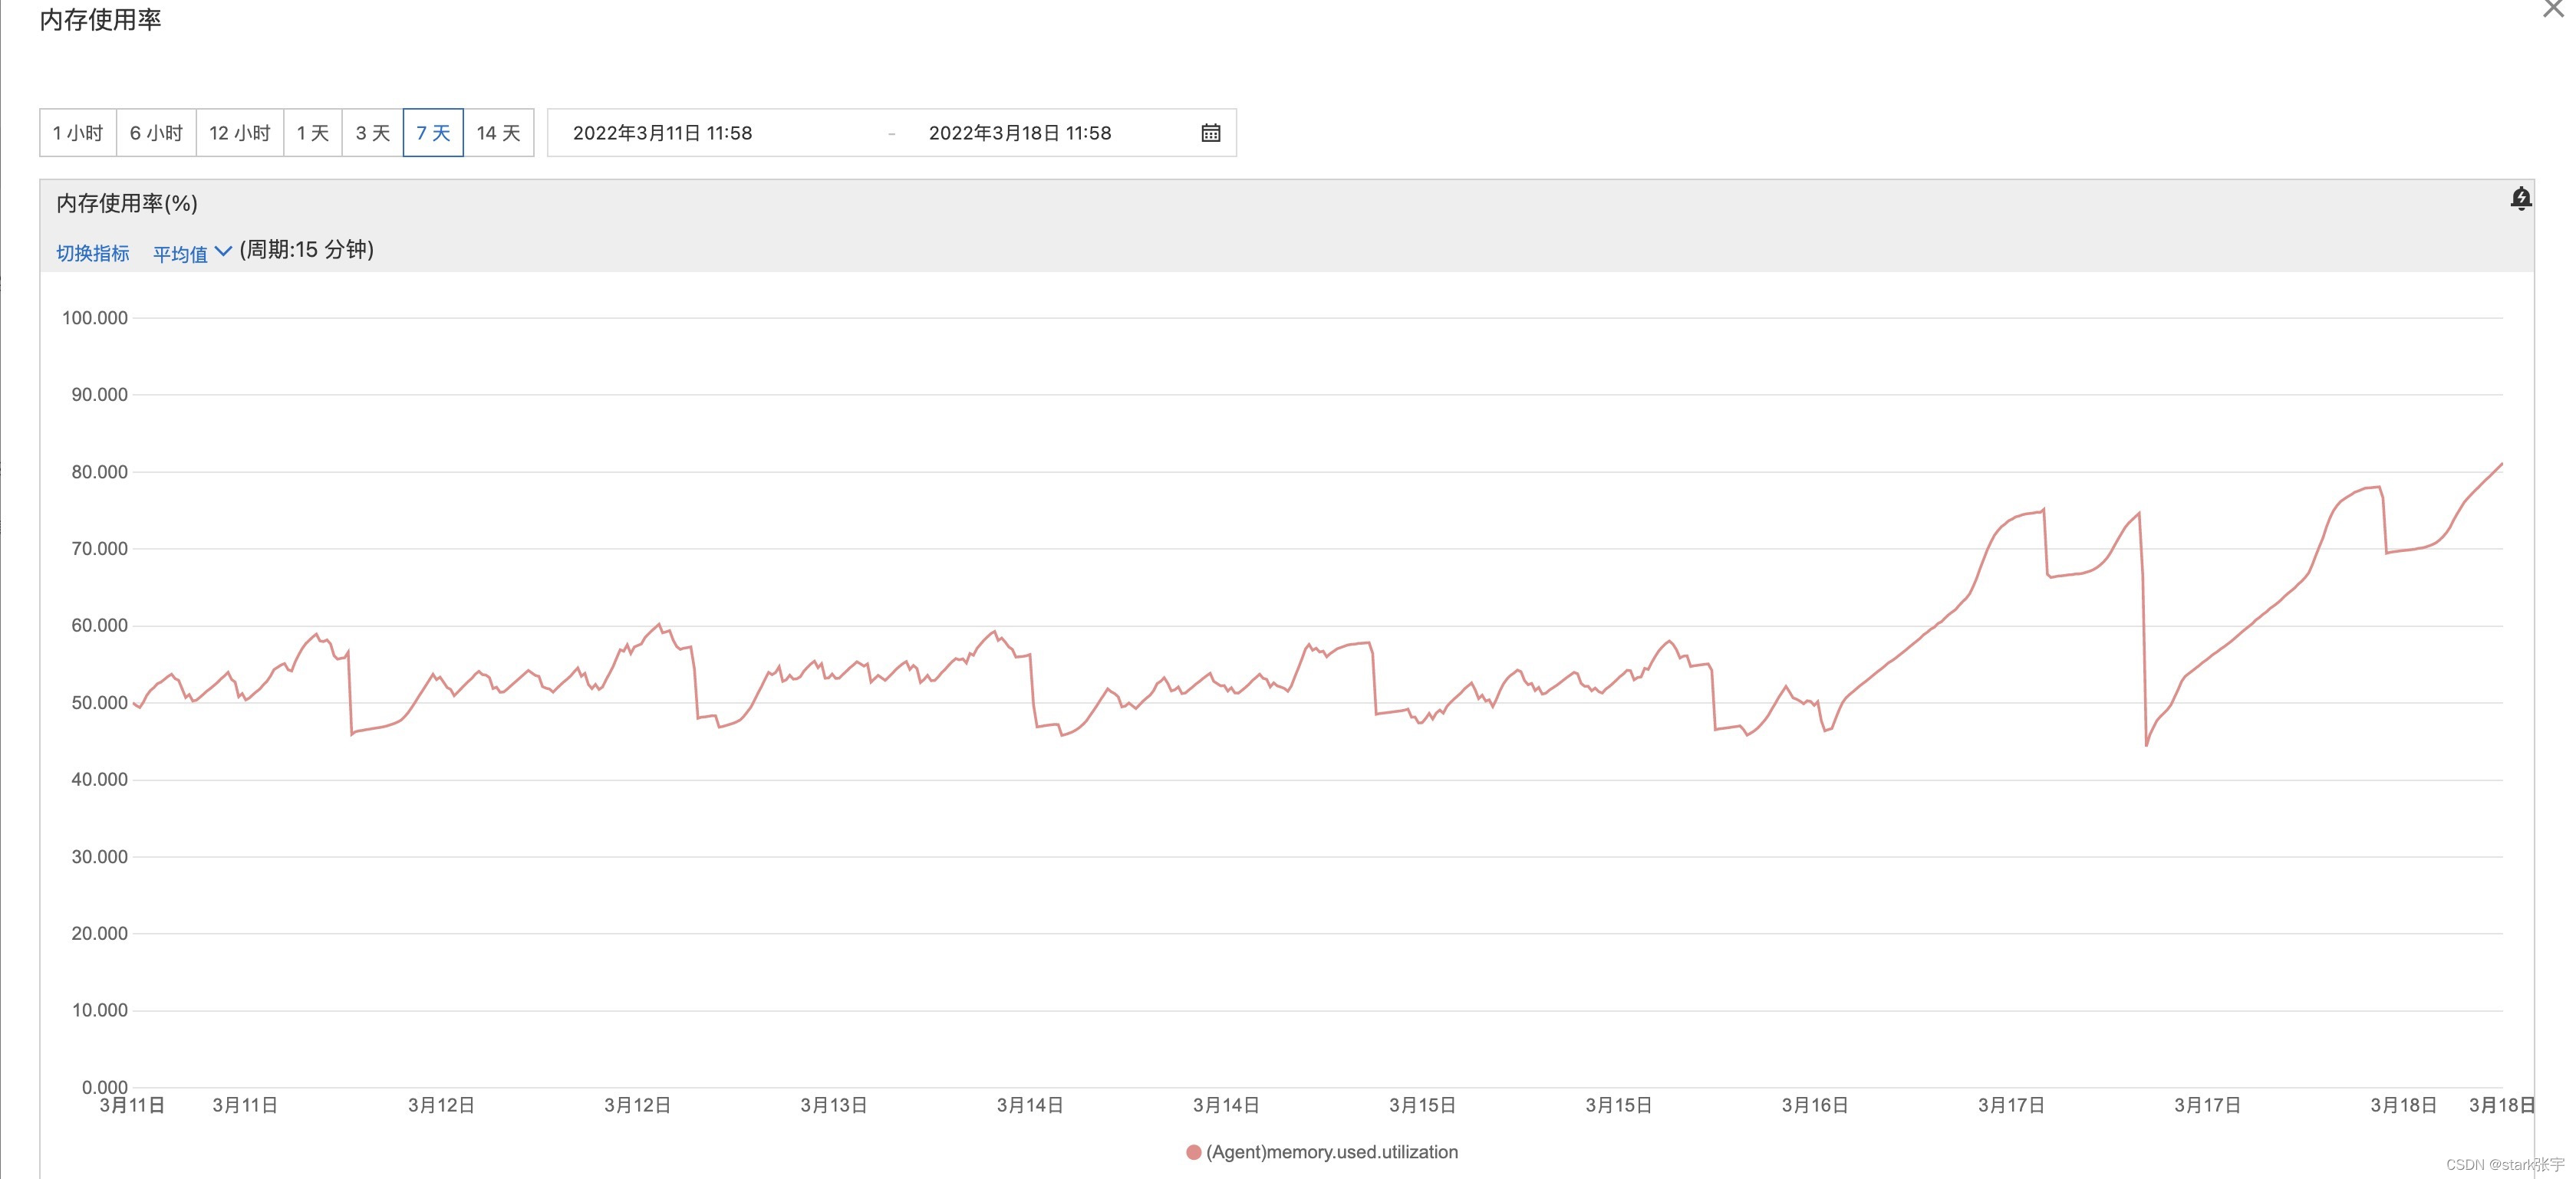Click the calendar icon in date range
This screenshot has height=1179, width=2576.
click(1210, 133)
